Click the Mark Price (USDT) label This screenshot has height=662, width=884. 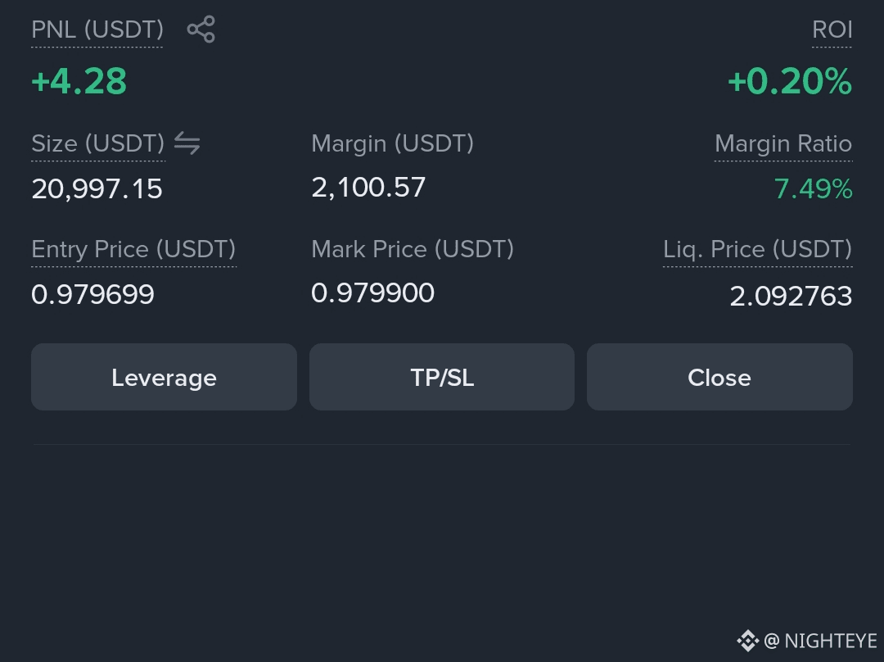coord(413,249)
